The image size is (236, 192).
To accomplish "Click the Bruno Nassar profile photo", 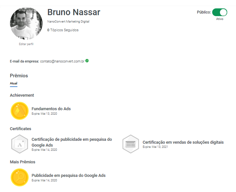I will coord(26,24).
